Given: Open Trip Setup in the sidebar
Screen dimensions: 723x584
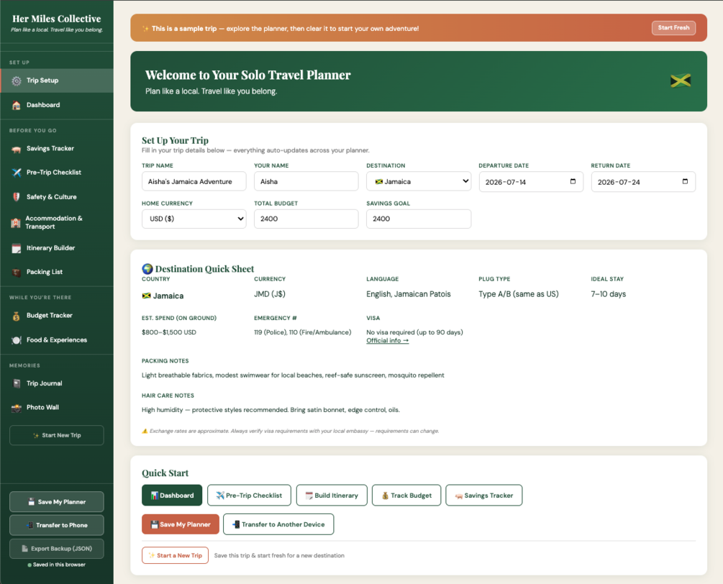Looking at the screenshot, I should click(57, 81).
